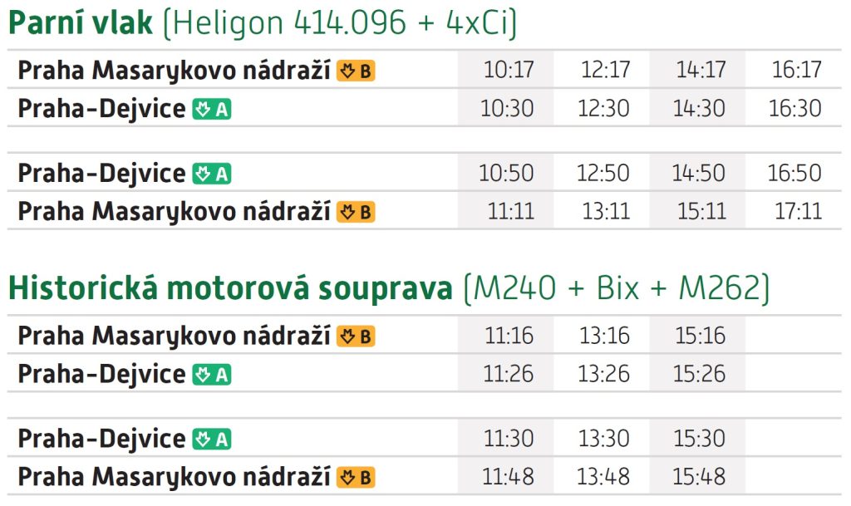Screen dimensions: 851x506
Task: Select the 17:11 Masarykovo nádraží arrival time
Action: pyautogui.click(x=799, y=211)
